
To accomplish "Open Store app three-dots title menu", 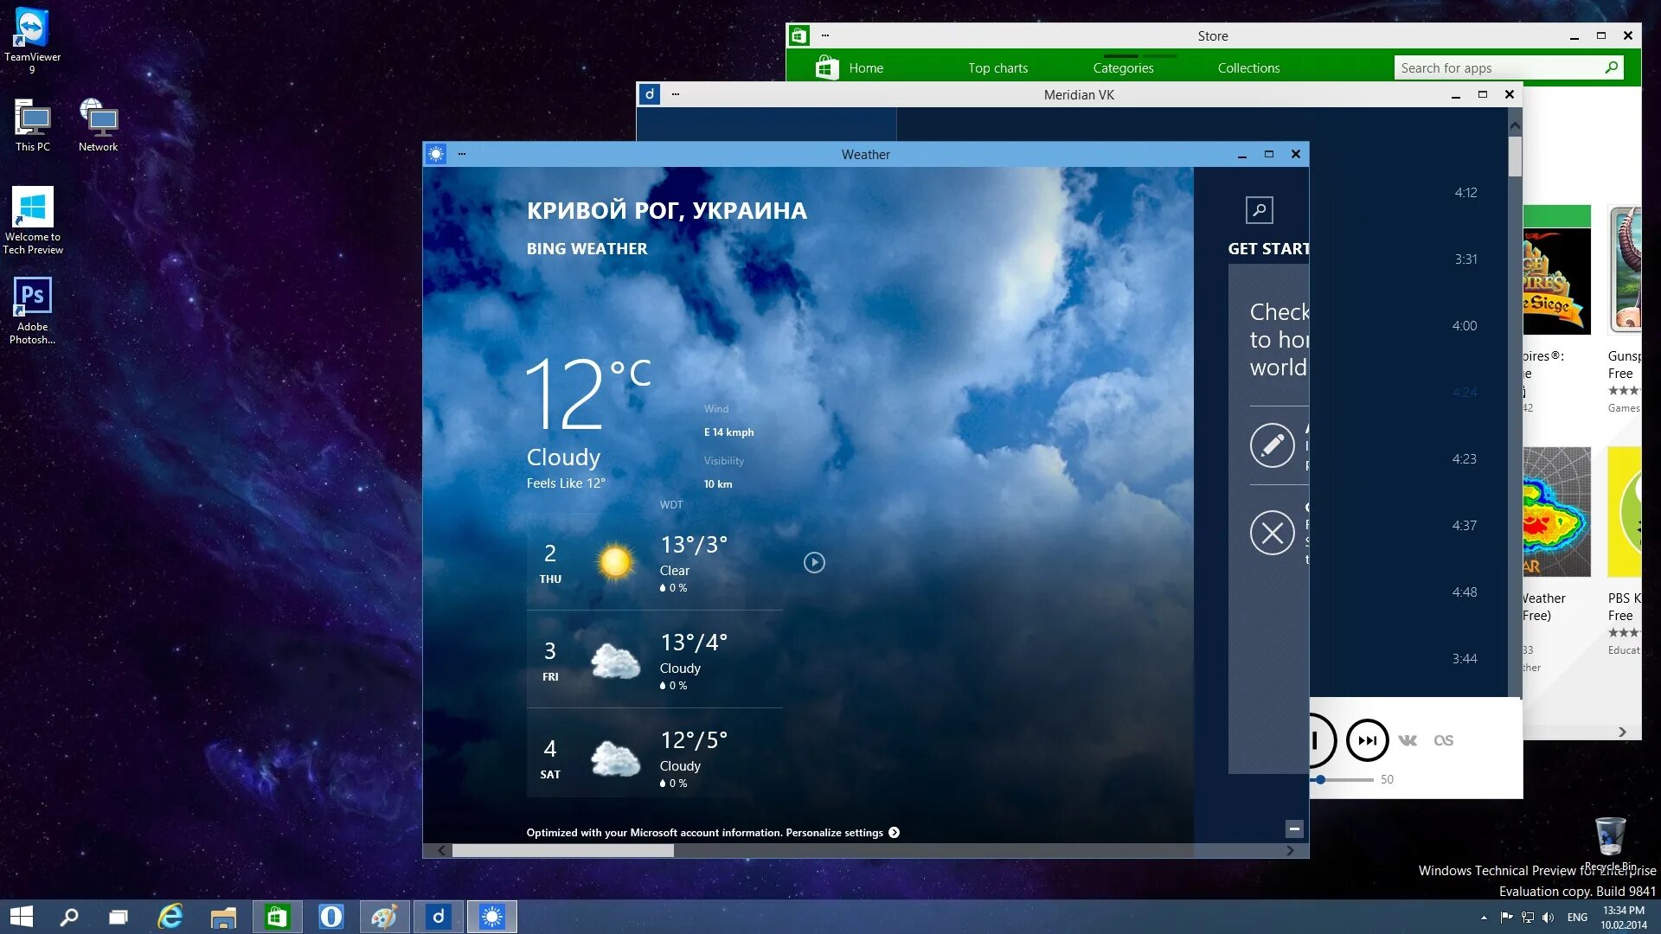I will pos(825,35).
